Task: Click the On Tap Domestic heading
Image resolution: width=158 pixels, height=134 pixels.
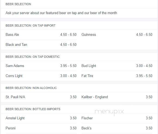Action: point(33,57)
